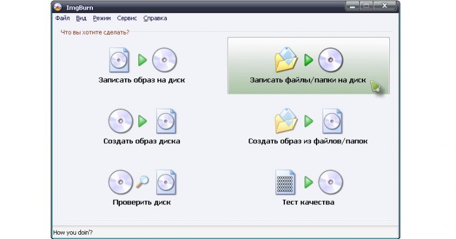Minimize the ImgBurn window
The width and height of the screenshot is (456, 239).
[x=352, y=6]
